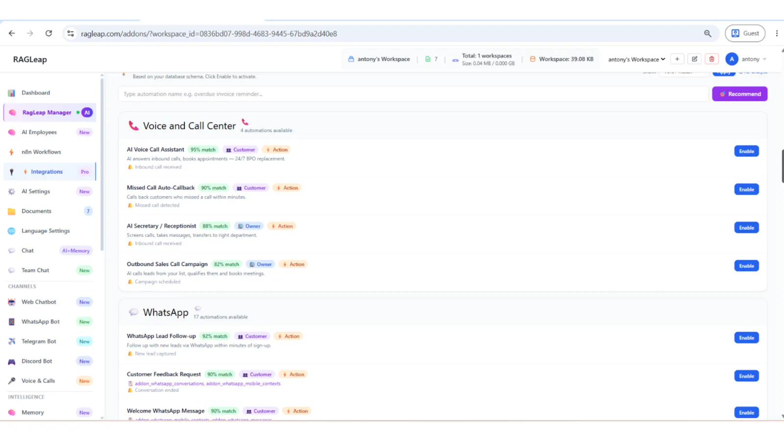Click the Chat bubble icon in sidebar

(x=12, y=250)
